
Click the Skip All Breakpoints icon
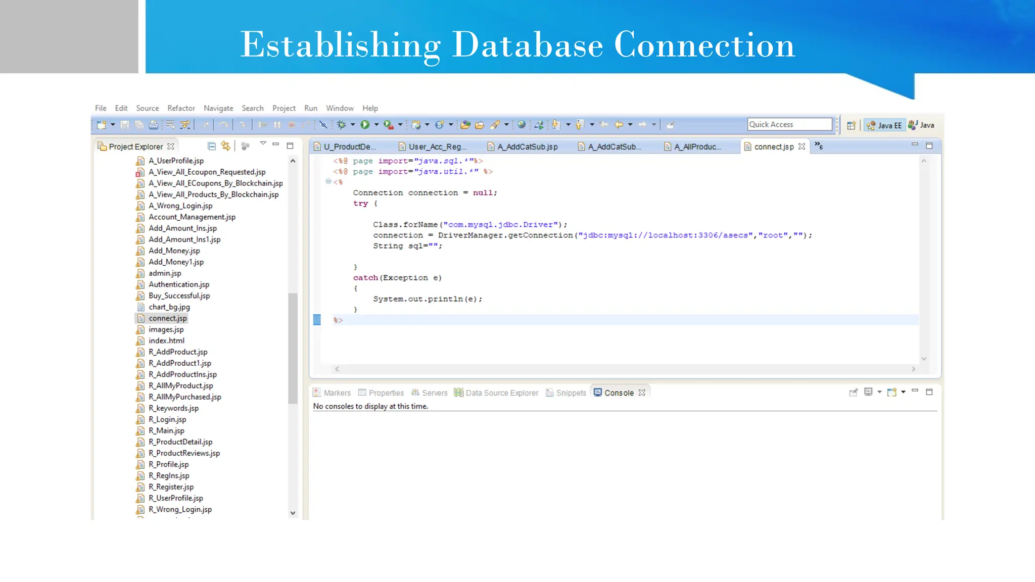(x=323, y=125)
